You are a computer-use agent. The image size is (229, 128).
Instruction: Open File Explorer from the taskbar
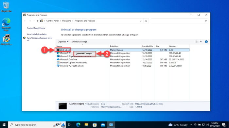click(86, 125)
